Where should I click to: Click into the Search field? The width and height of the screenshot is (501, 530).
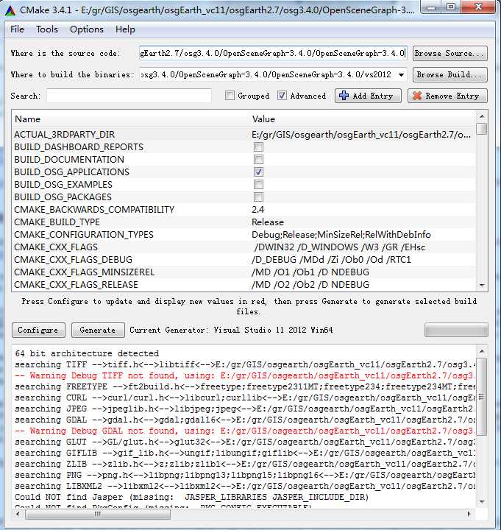(x=129, y=96)
